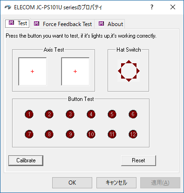This screenshot has width=184, height=193.
Task: Confirm with the OK button
Action: coord(72,183)
